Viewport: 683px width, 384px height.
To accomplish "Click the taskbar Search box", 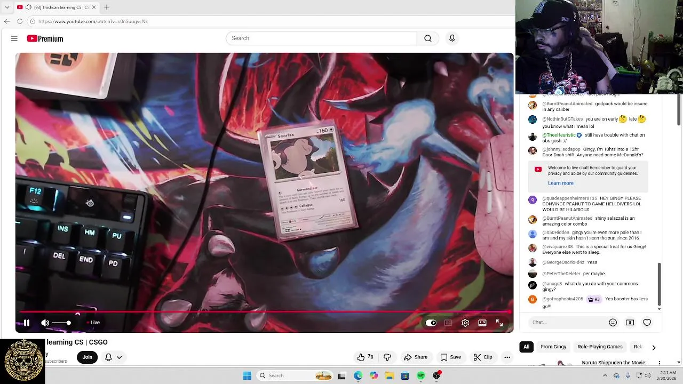I will [296, 375].
